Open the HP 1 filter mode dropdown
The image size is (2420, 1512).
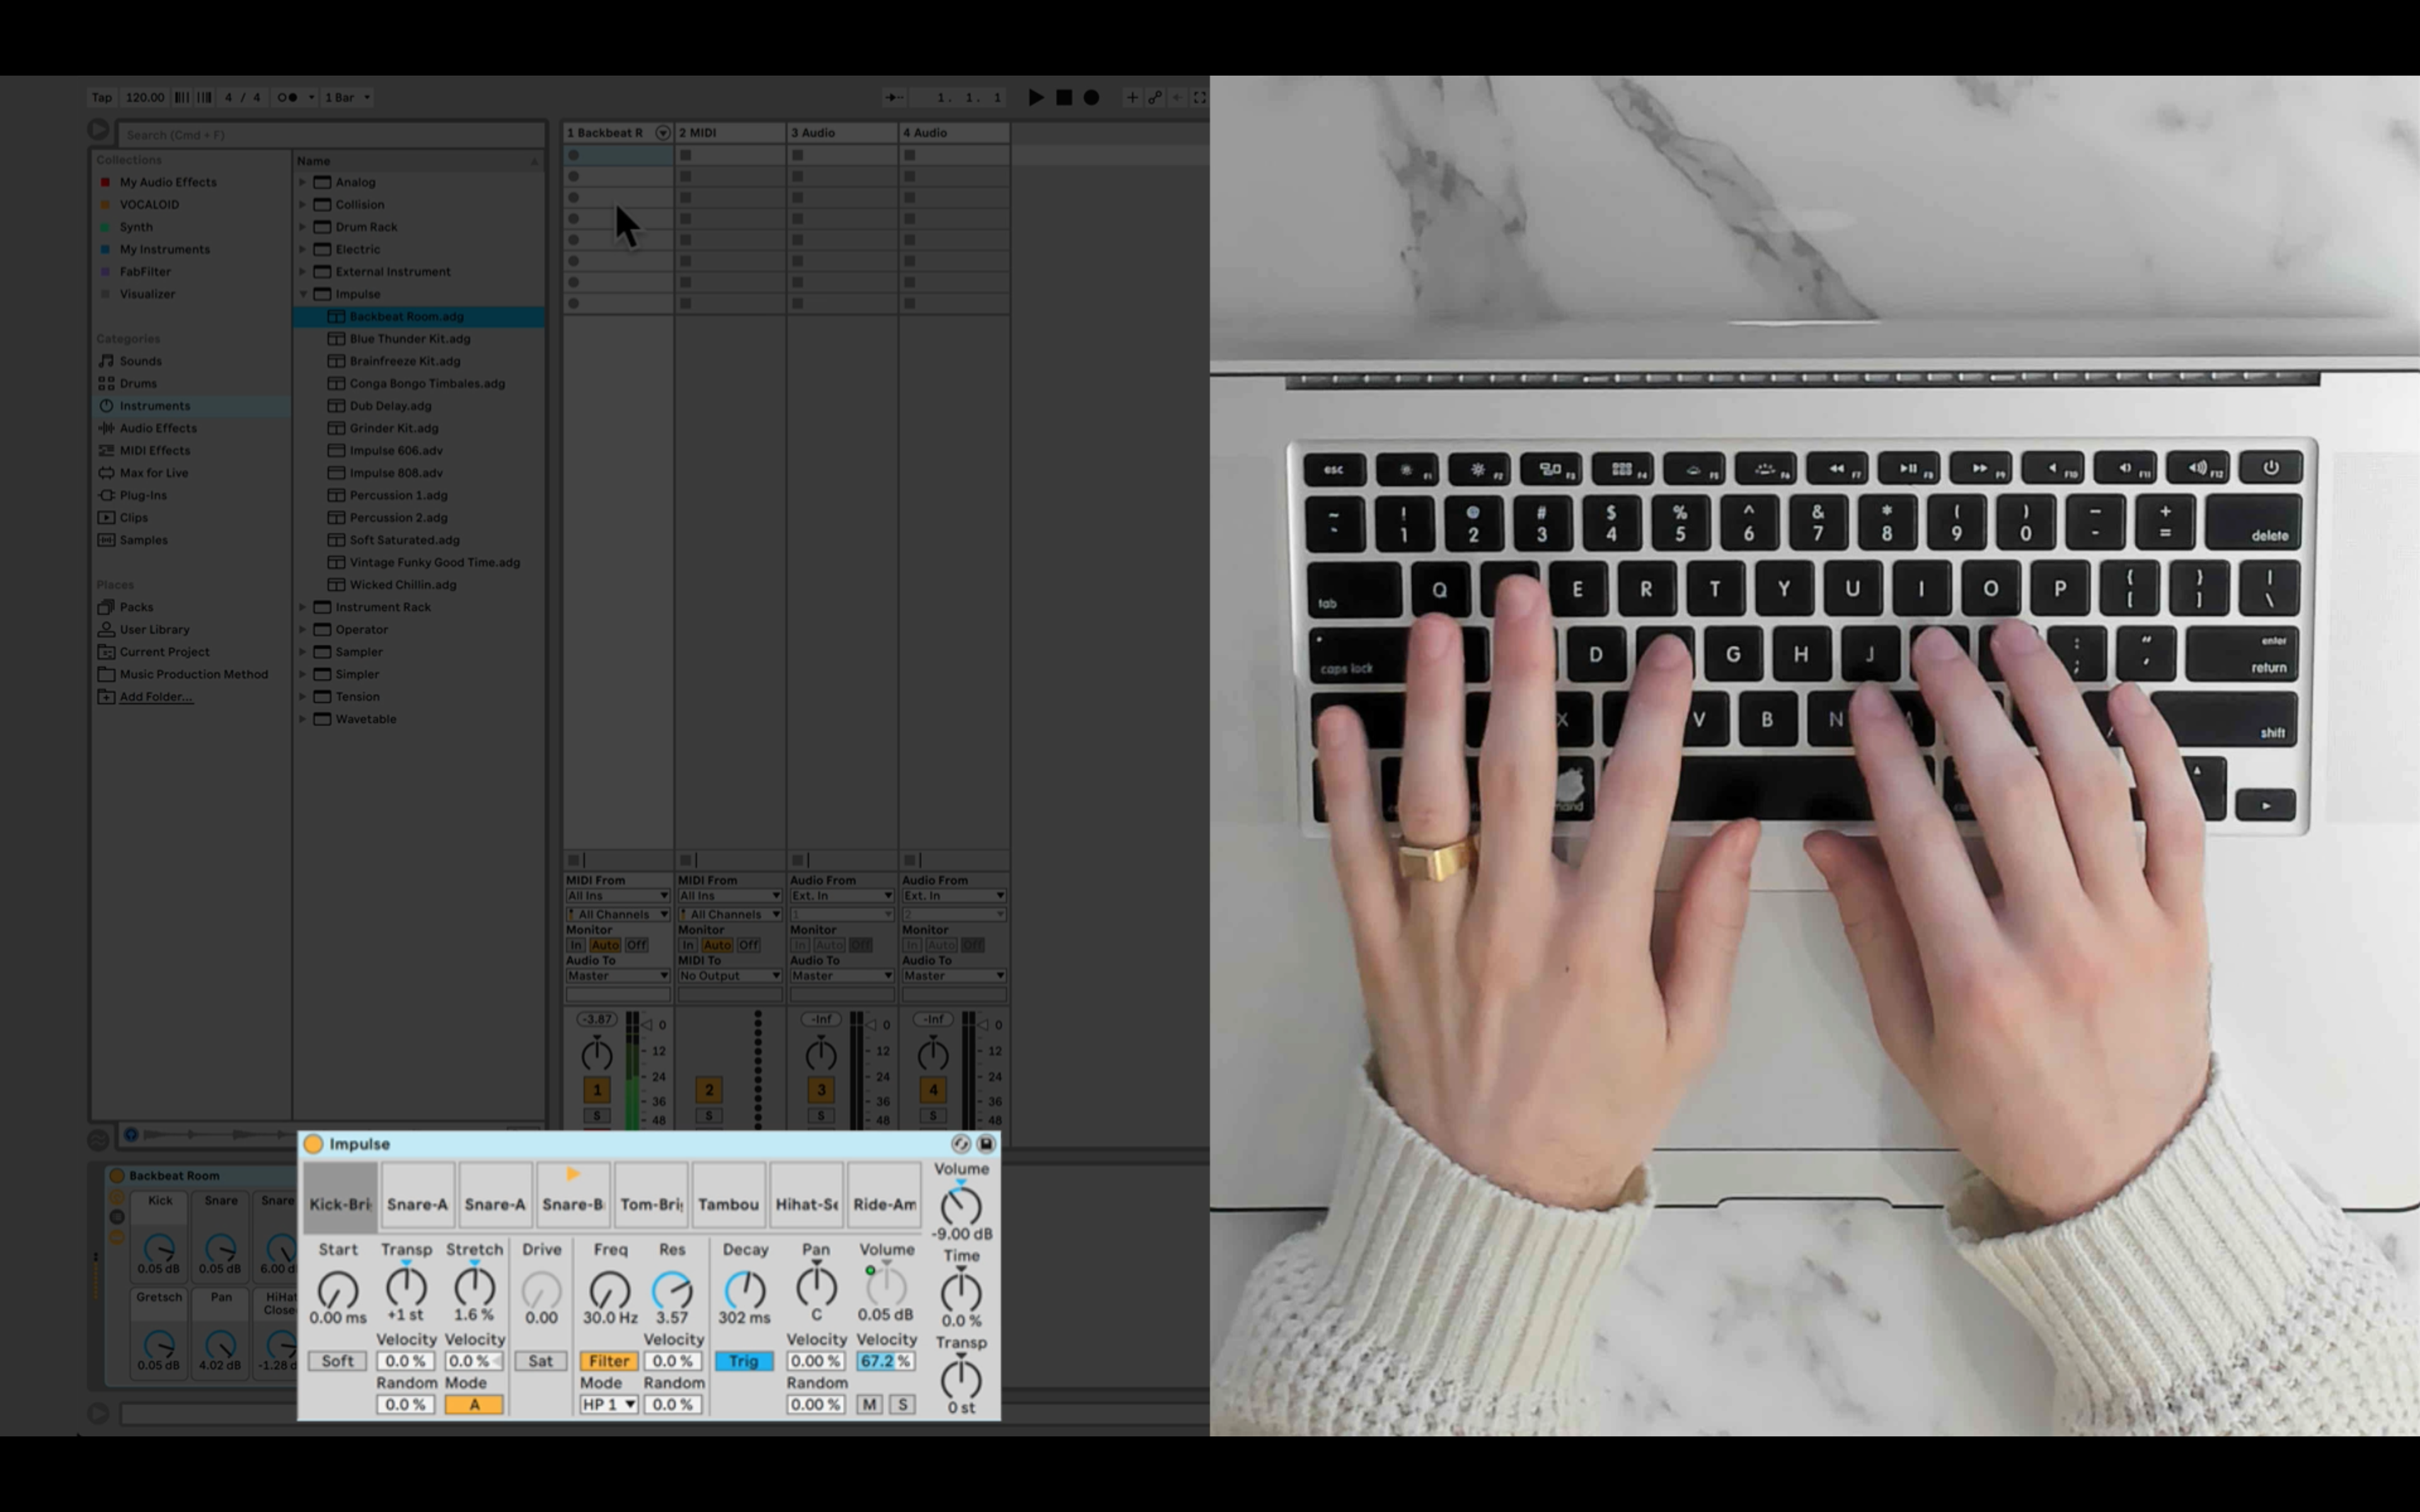tap(608, 1404)
